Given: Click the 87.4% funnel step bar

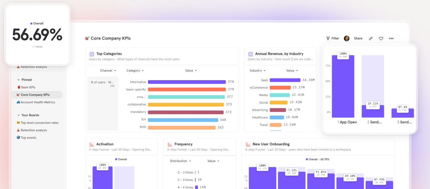Looking at the screenshot, I should 402,113.
